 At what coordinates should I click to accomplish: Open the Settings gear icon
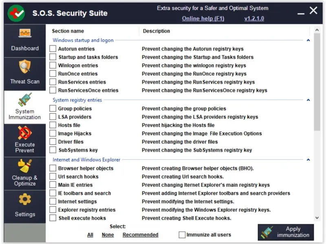point(24,199)
